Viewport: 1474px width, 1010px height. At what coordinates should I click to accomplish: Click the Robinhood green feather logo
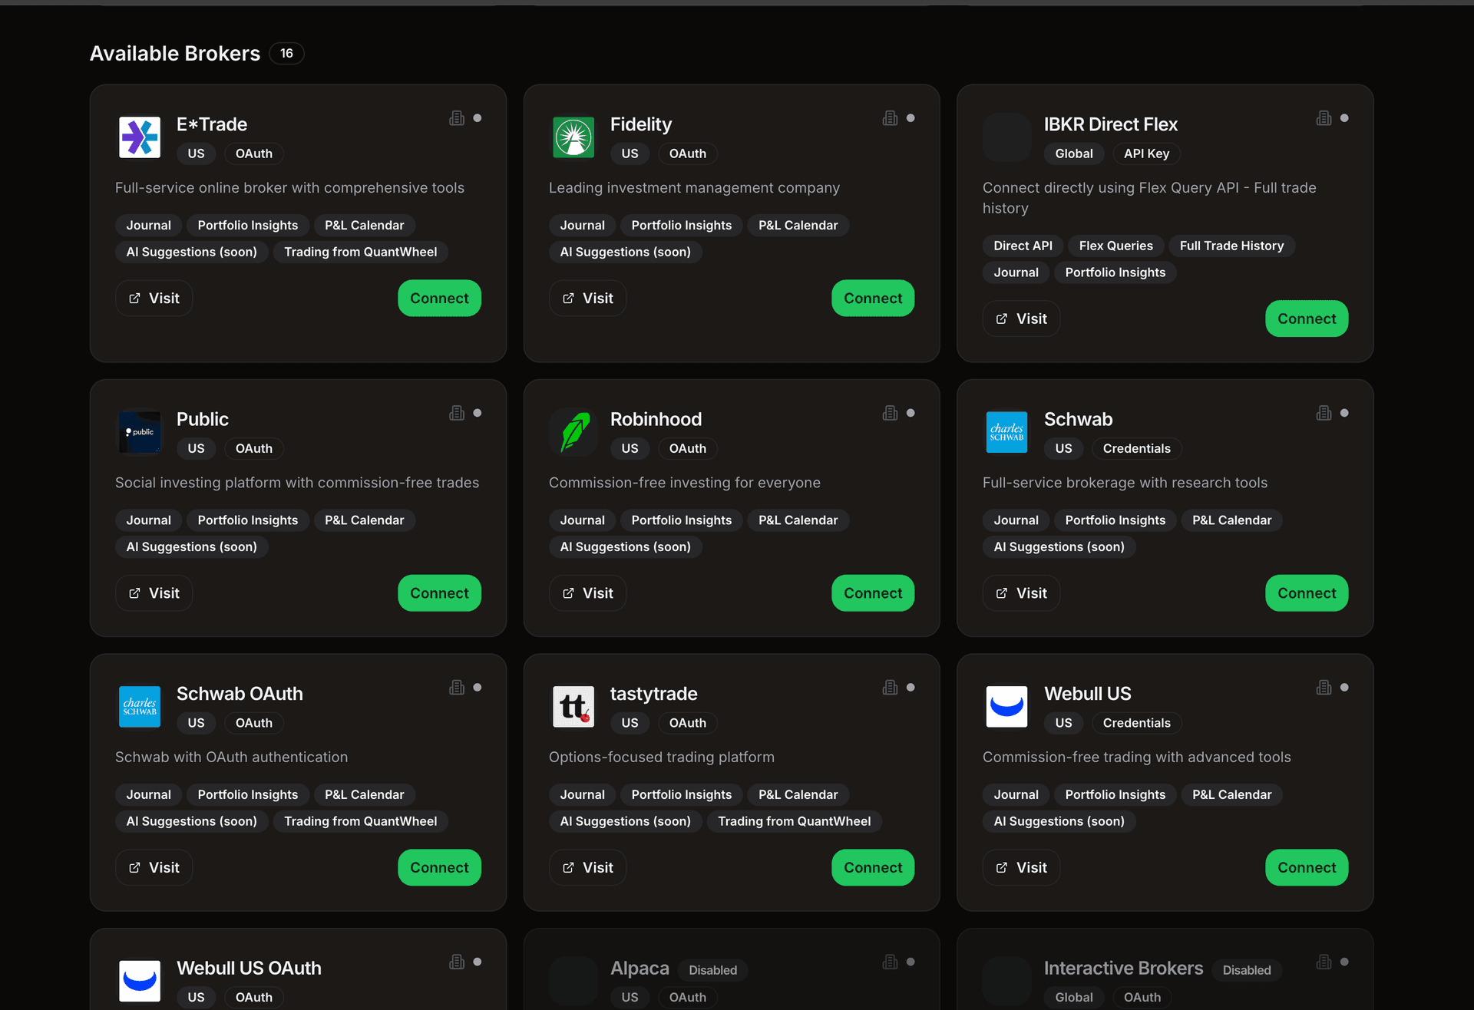click(573, 432)
